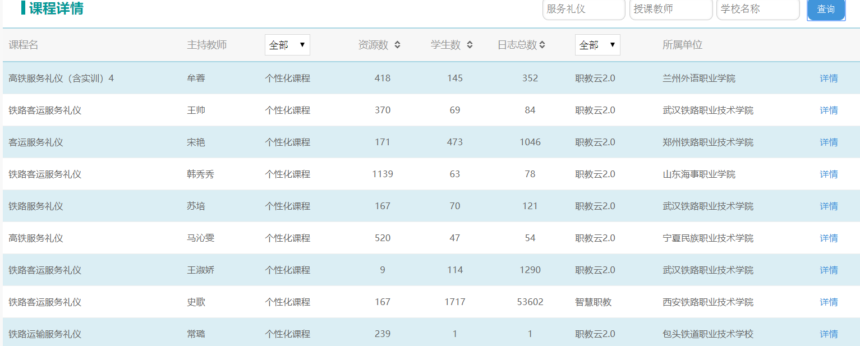Focus the 授课教师 input field

(x=670, y=10)
